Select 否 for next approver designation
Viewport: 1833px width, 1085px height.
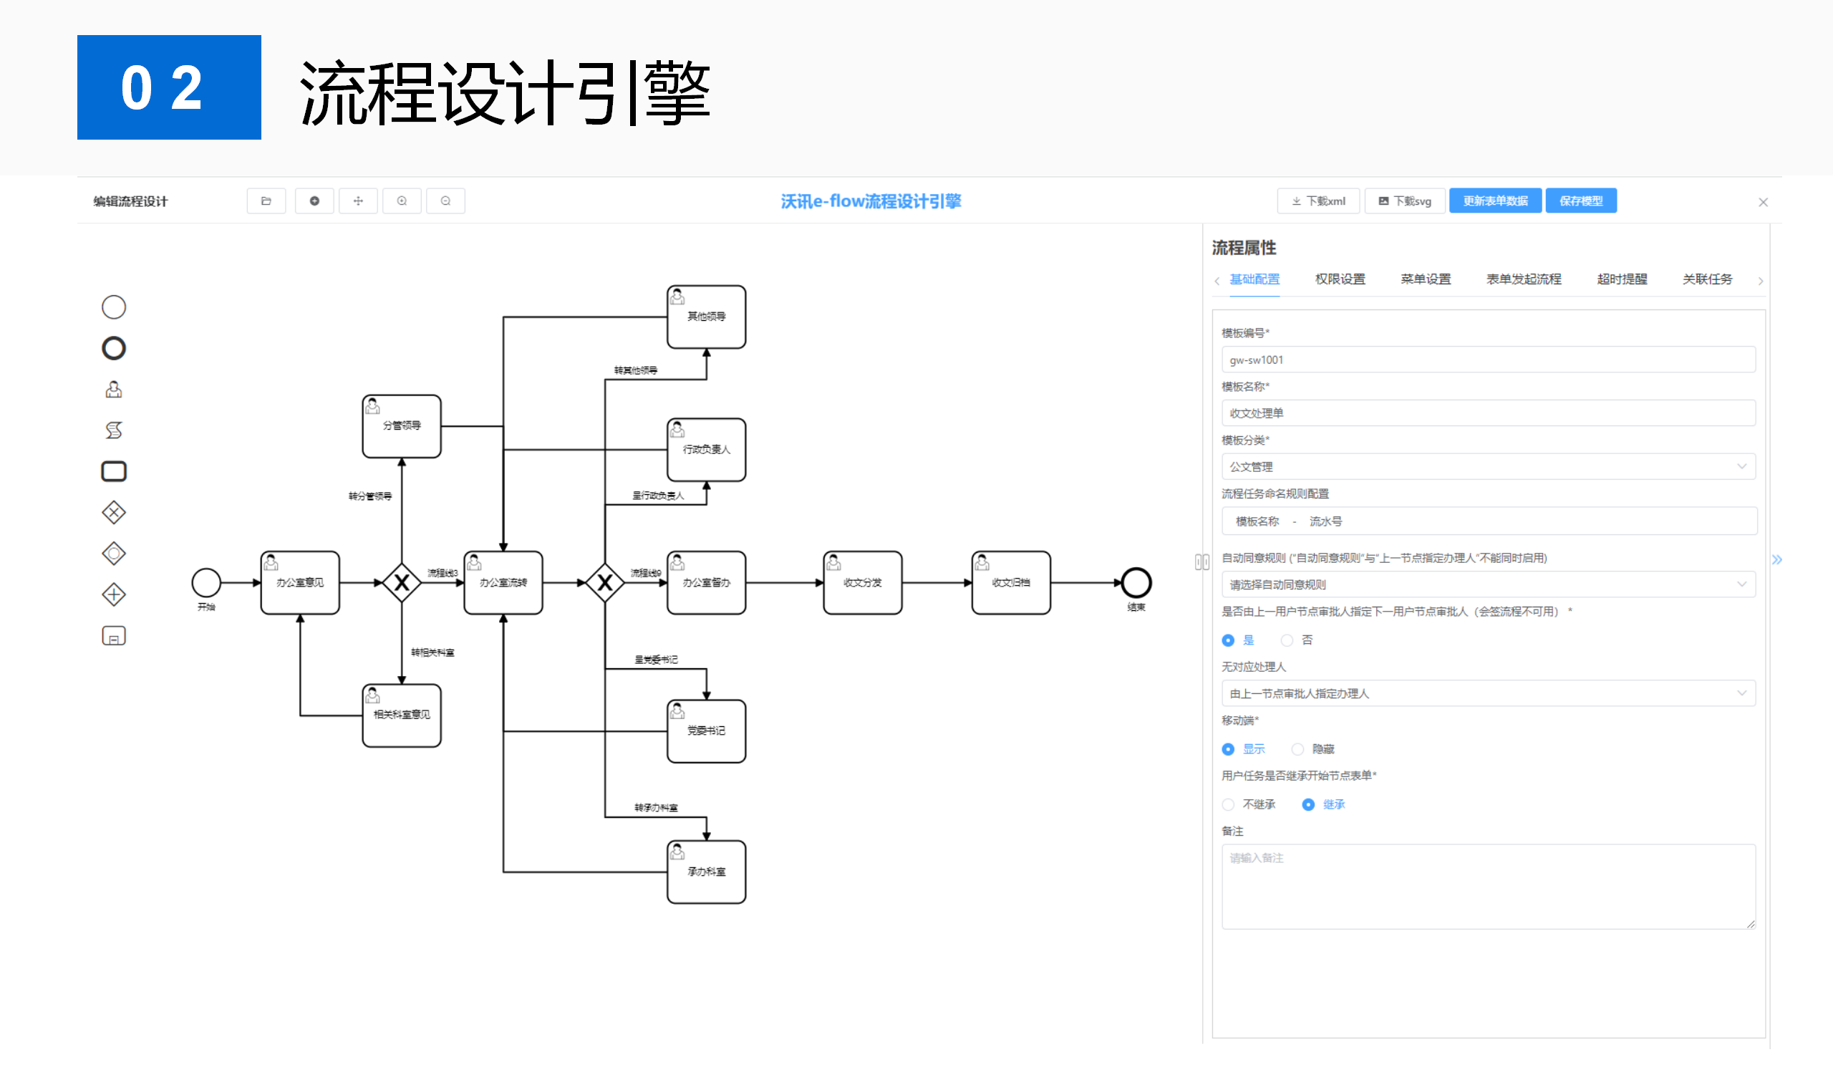(1297, 640)
